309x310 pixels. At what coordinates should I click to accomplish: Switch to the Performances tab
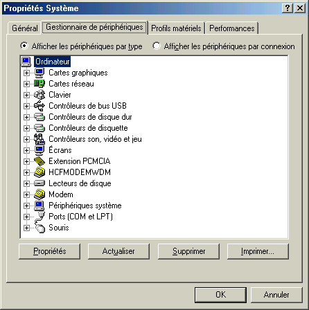[232, 28]
